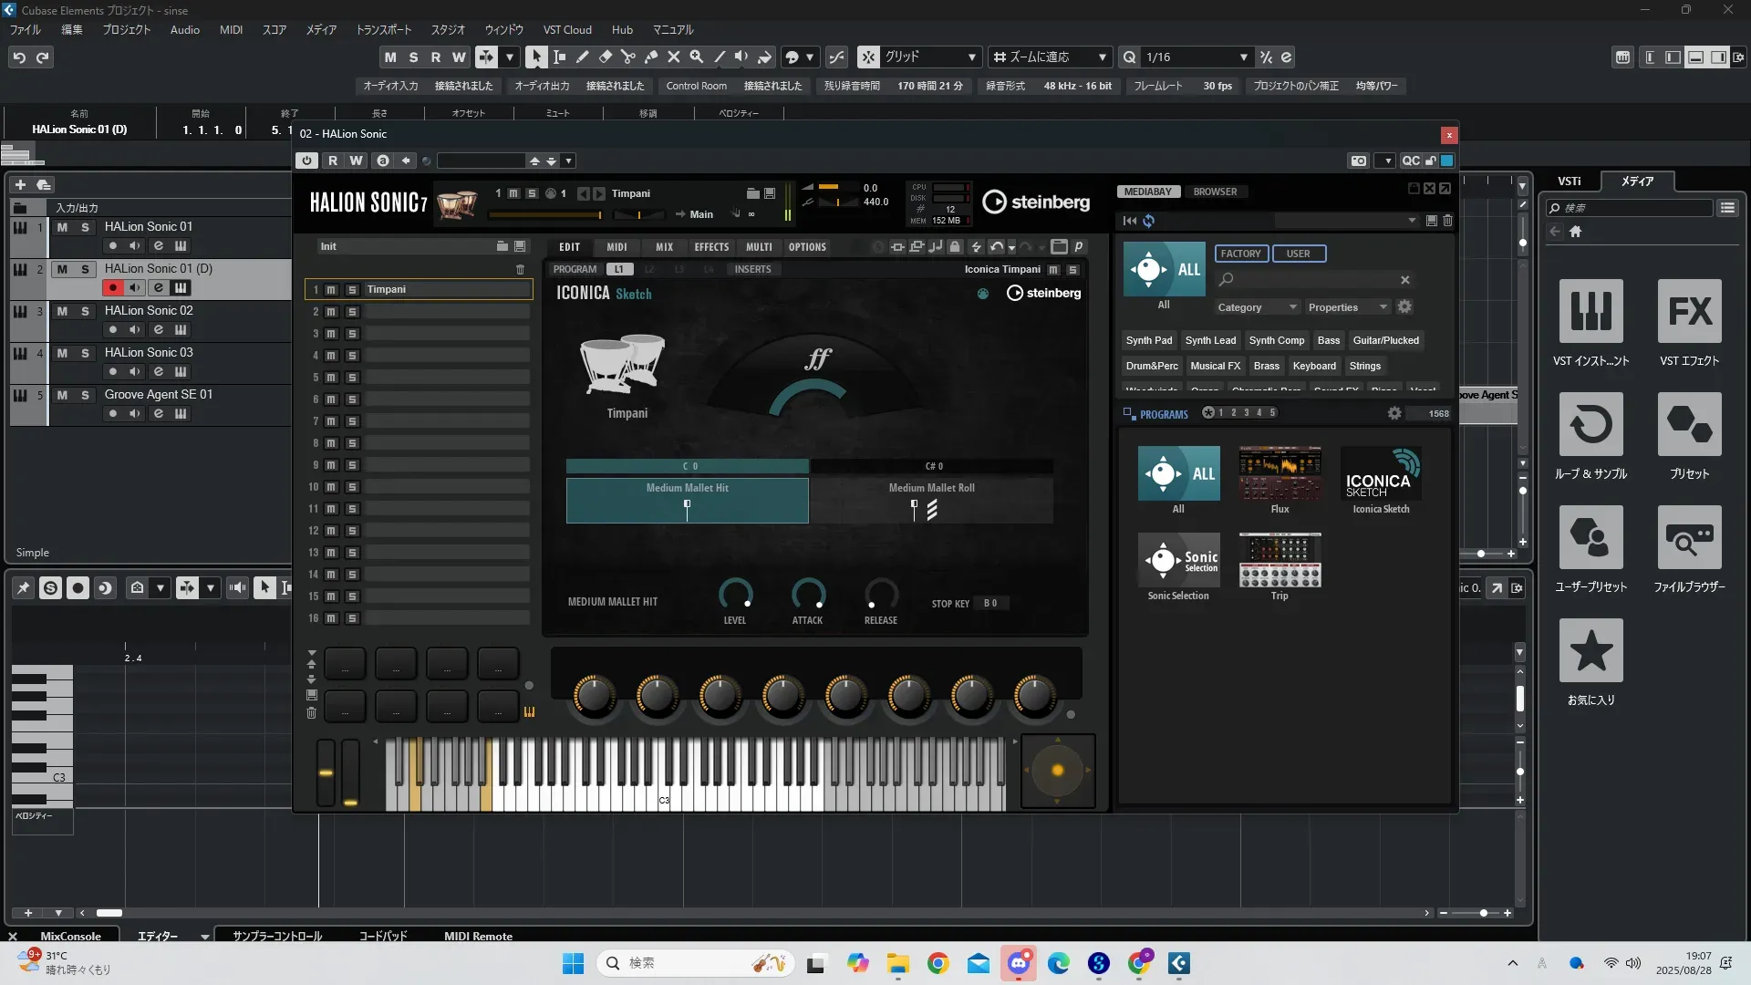The width and height of the screenshot is (1751, 985).
Task: Select the Zoom magnifier tool
Action: 696,57
